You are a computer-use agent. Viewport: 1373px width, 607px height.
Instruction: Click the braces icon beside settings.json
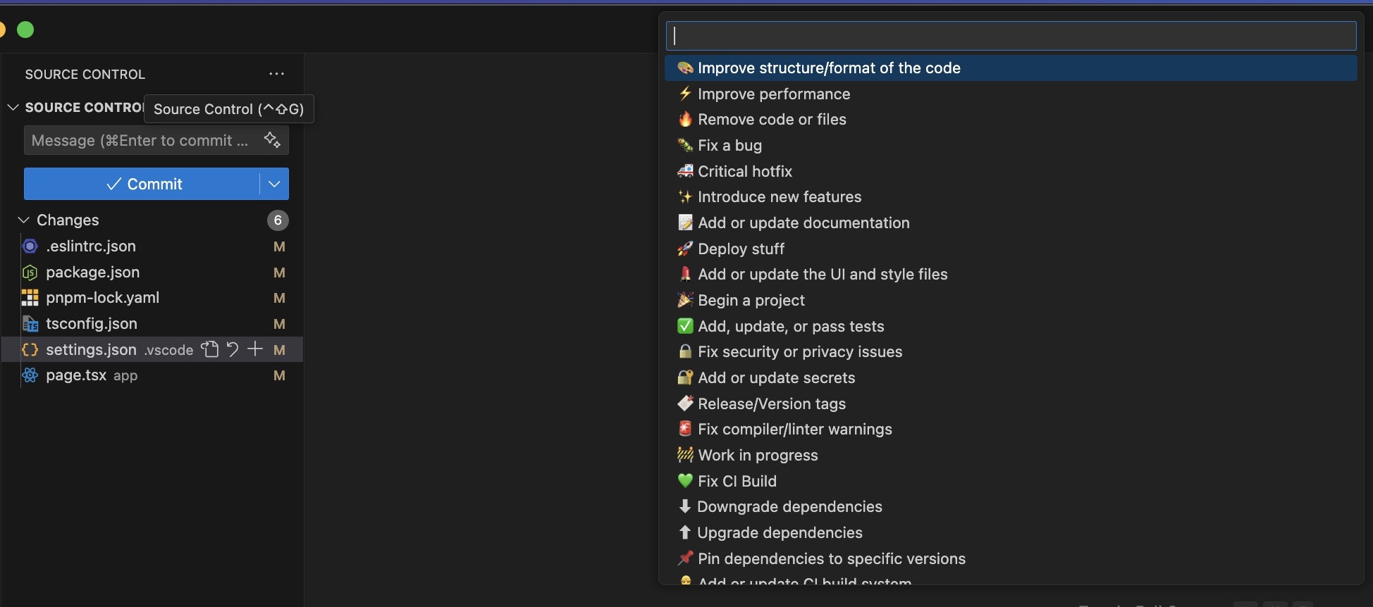(30, 349)
